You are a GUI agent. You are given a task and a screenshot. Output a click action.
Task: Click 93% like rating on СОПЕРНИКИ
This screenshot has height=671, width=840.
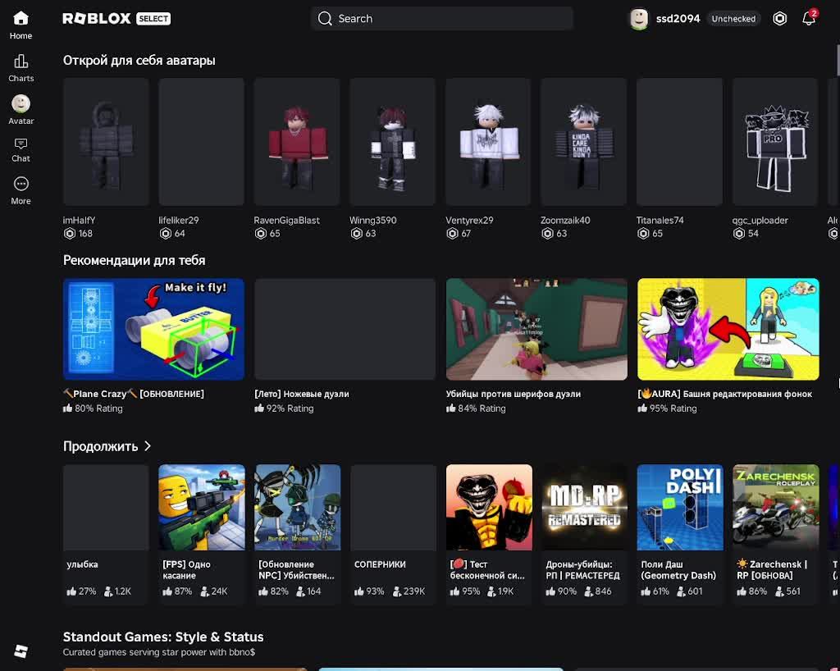click(369, 591)
